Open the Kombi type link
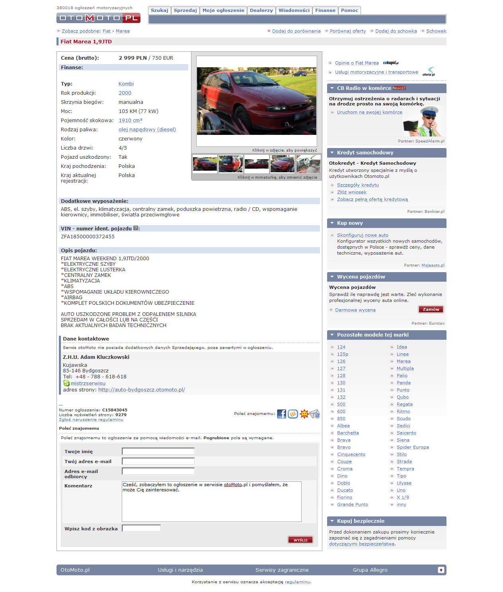 click(x=126, y=84)
